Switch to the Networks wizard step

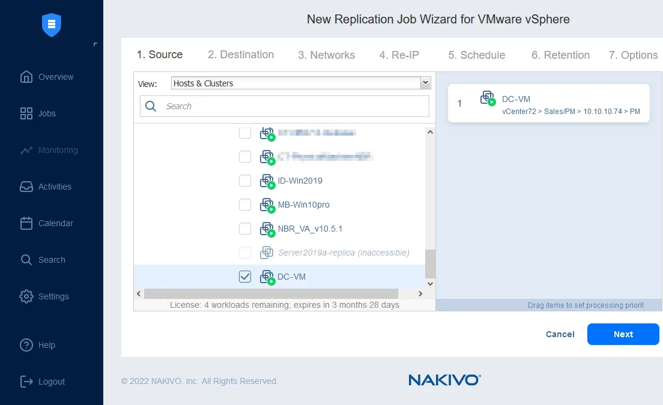pos(326,55)
